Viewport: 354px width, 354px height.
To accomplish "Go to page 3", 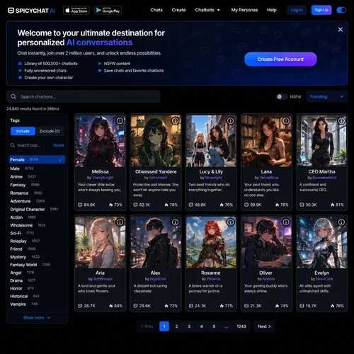I will [189, 326].
